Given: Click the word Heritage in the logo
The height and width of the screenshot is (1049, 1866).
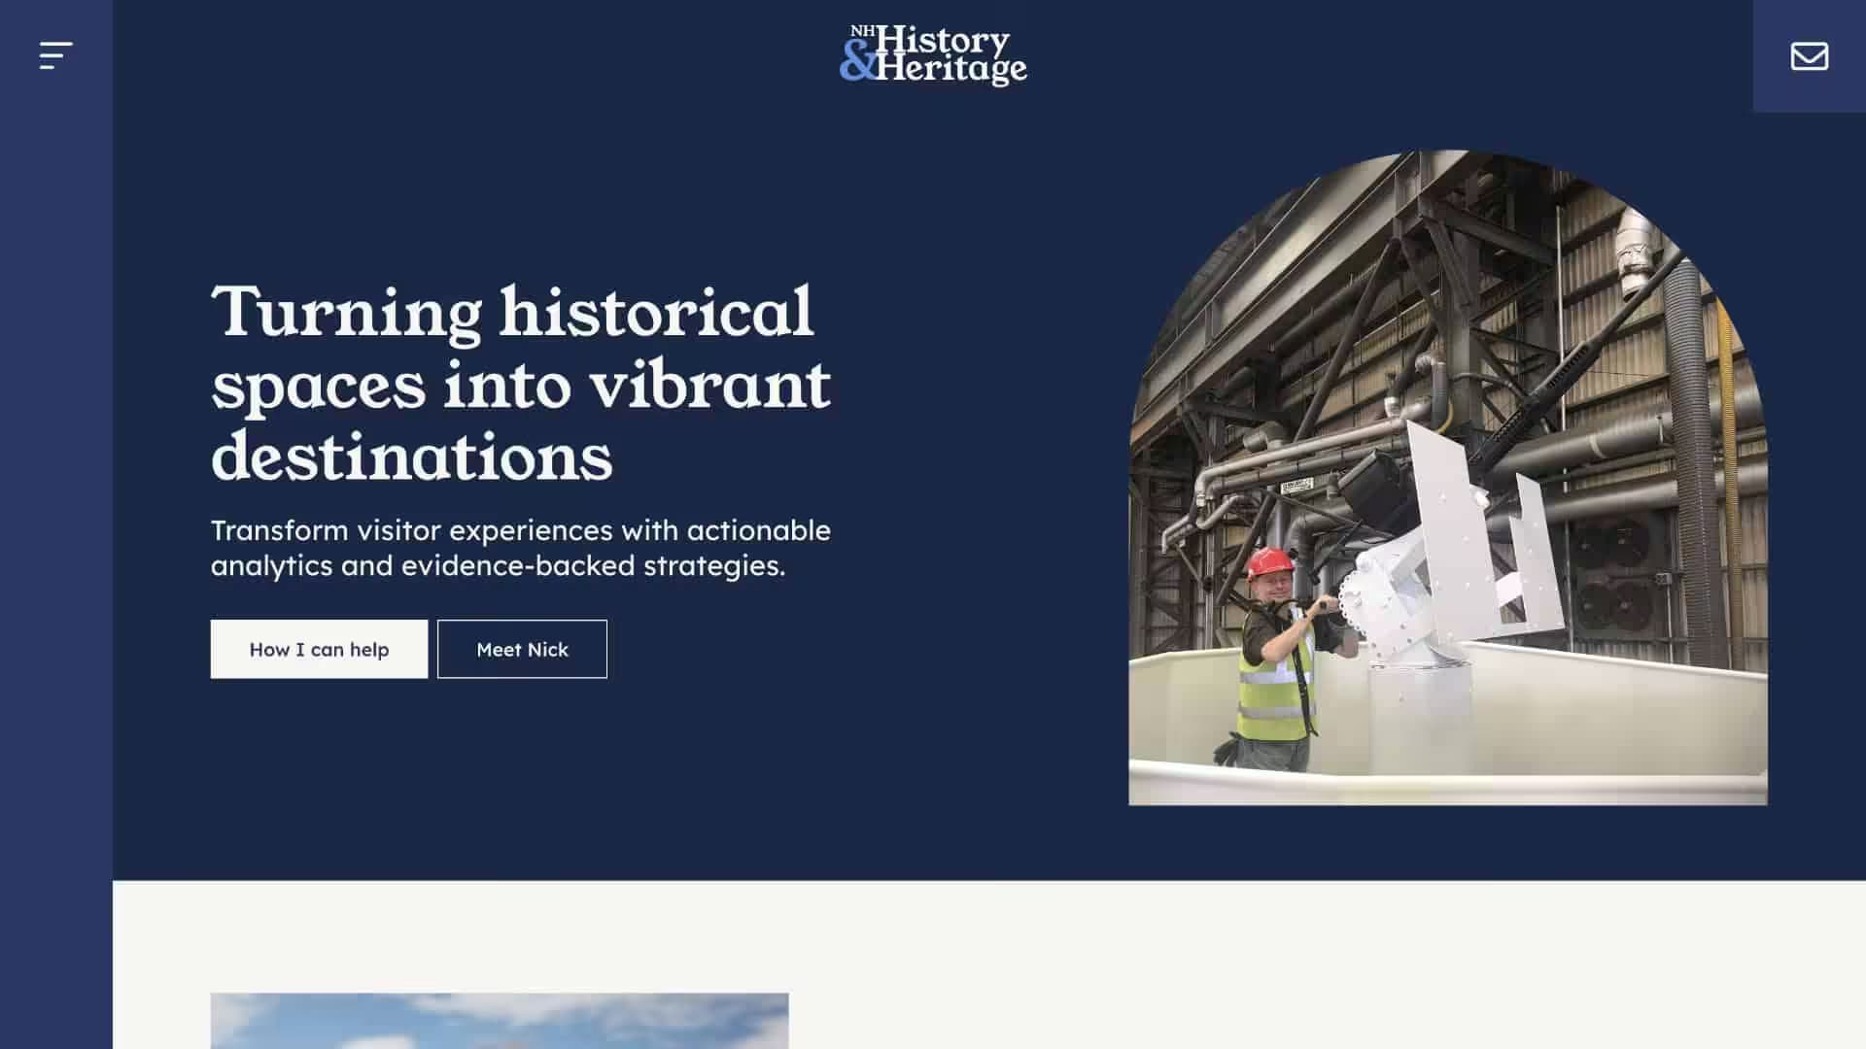Looking at the screenshot, I should pos(950,68).
